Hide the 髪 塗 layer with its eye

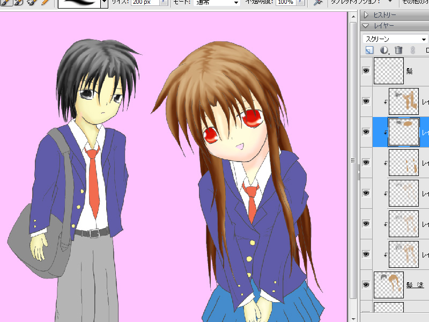tap(366, 285)
